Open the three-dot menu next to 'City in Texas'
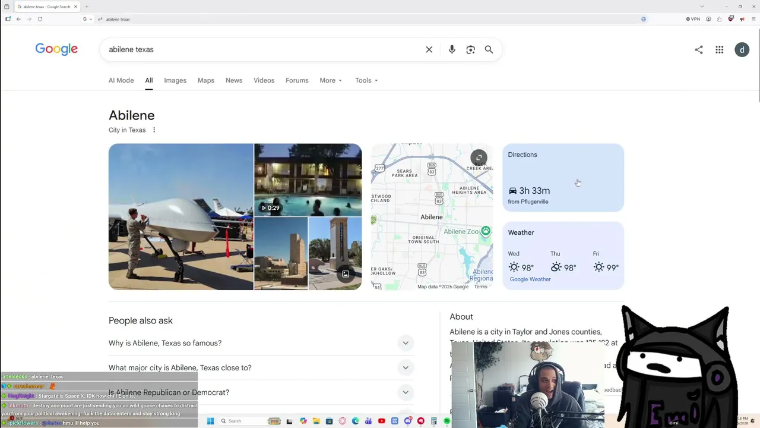 tap(154, 130)
